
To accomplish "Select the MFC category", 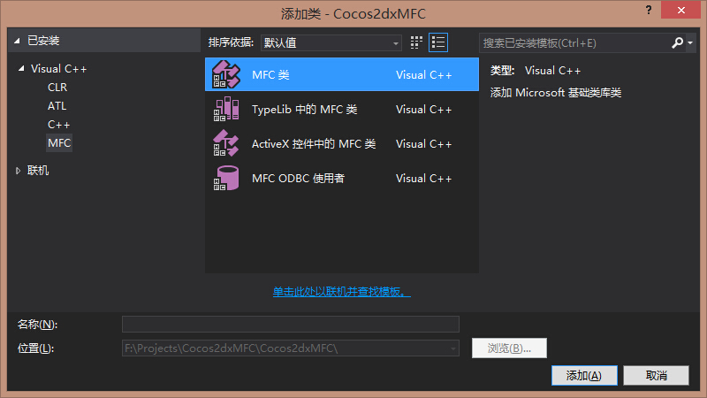I will (x=59, y=143).
